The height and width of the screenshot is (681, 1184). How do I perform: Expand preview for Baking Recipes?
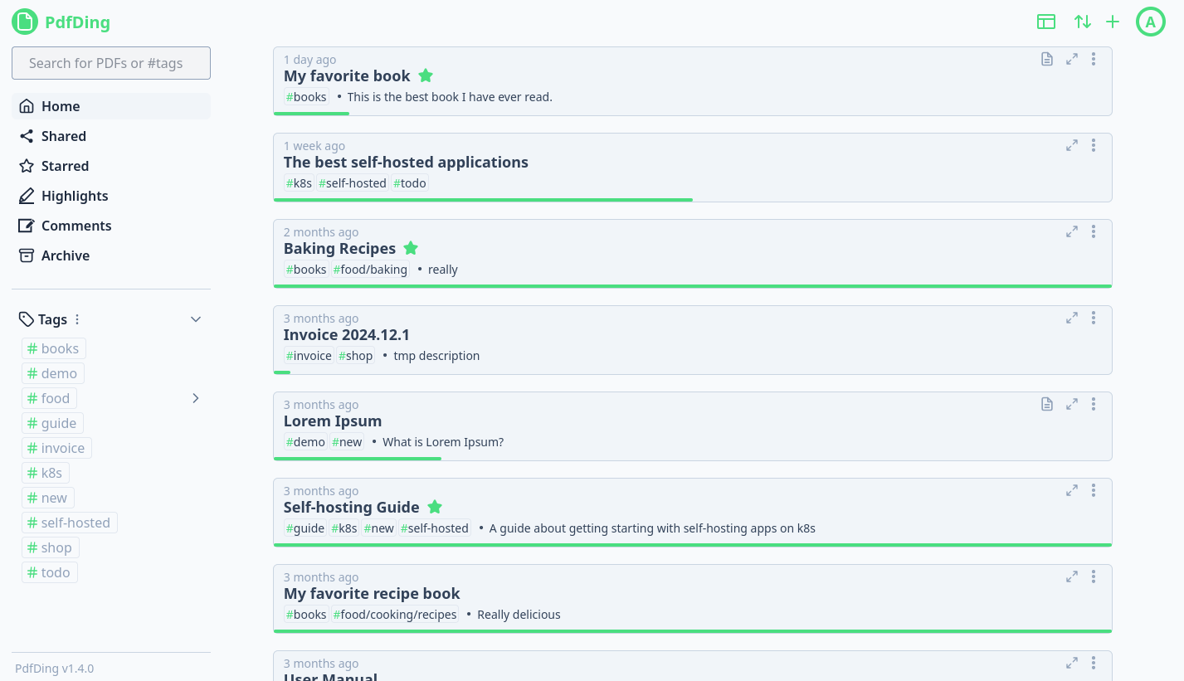tap(1072, 231)
